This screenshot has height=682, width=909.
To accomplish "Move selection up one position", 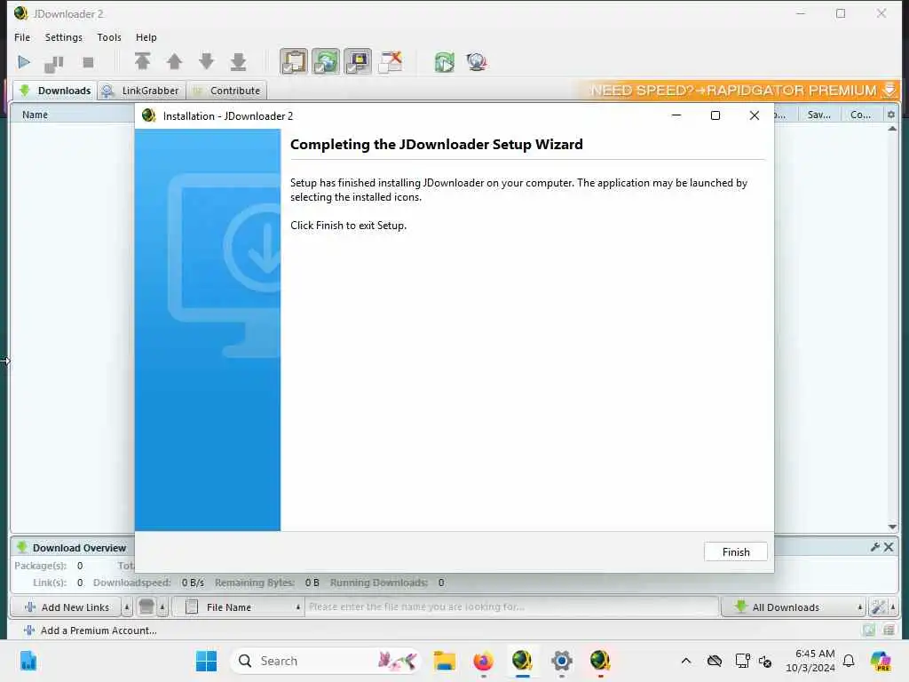I will click(175, 61).
